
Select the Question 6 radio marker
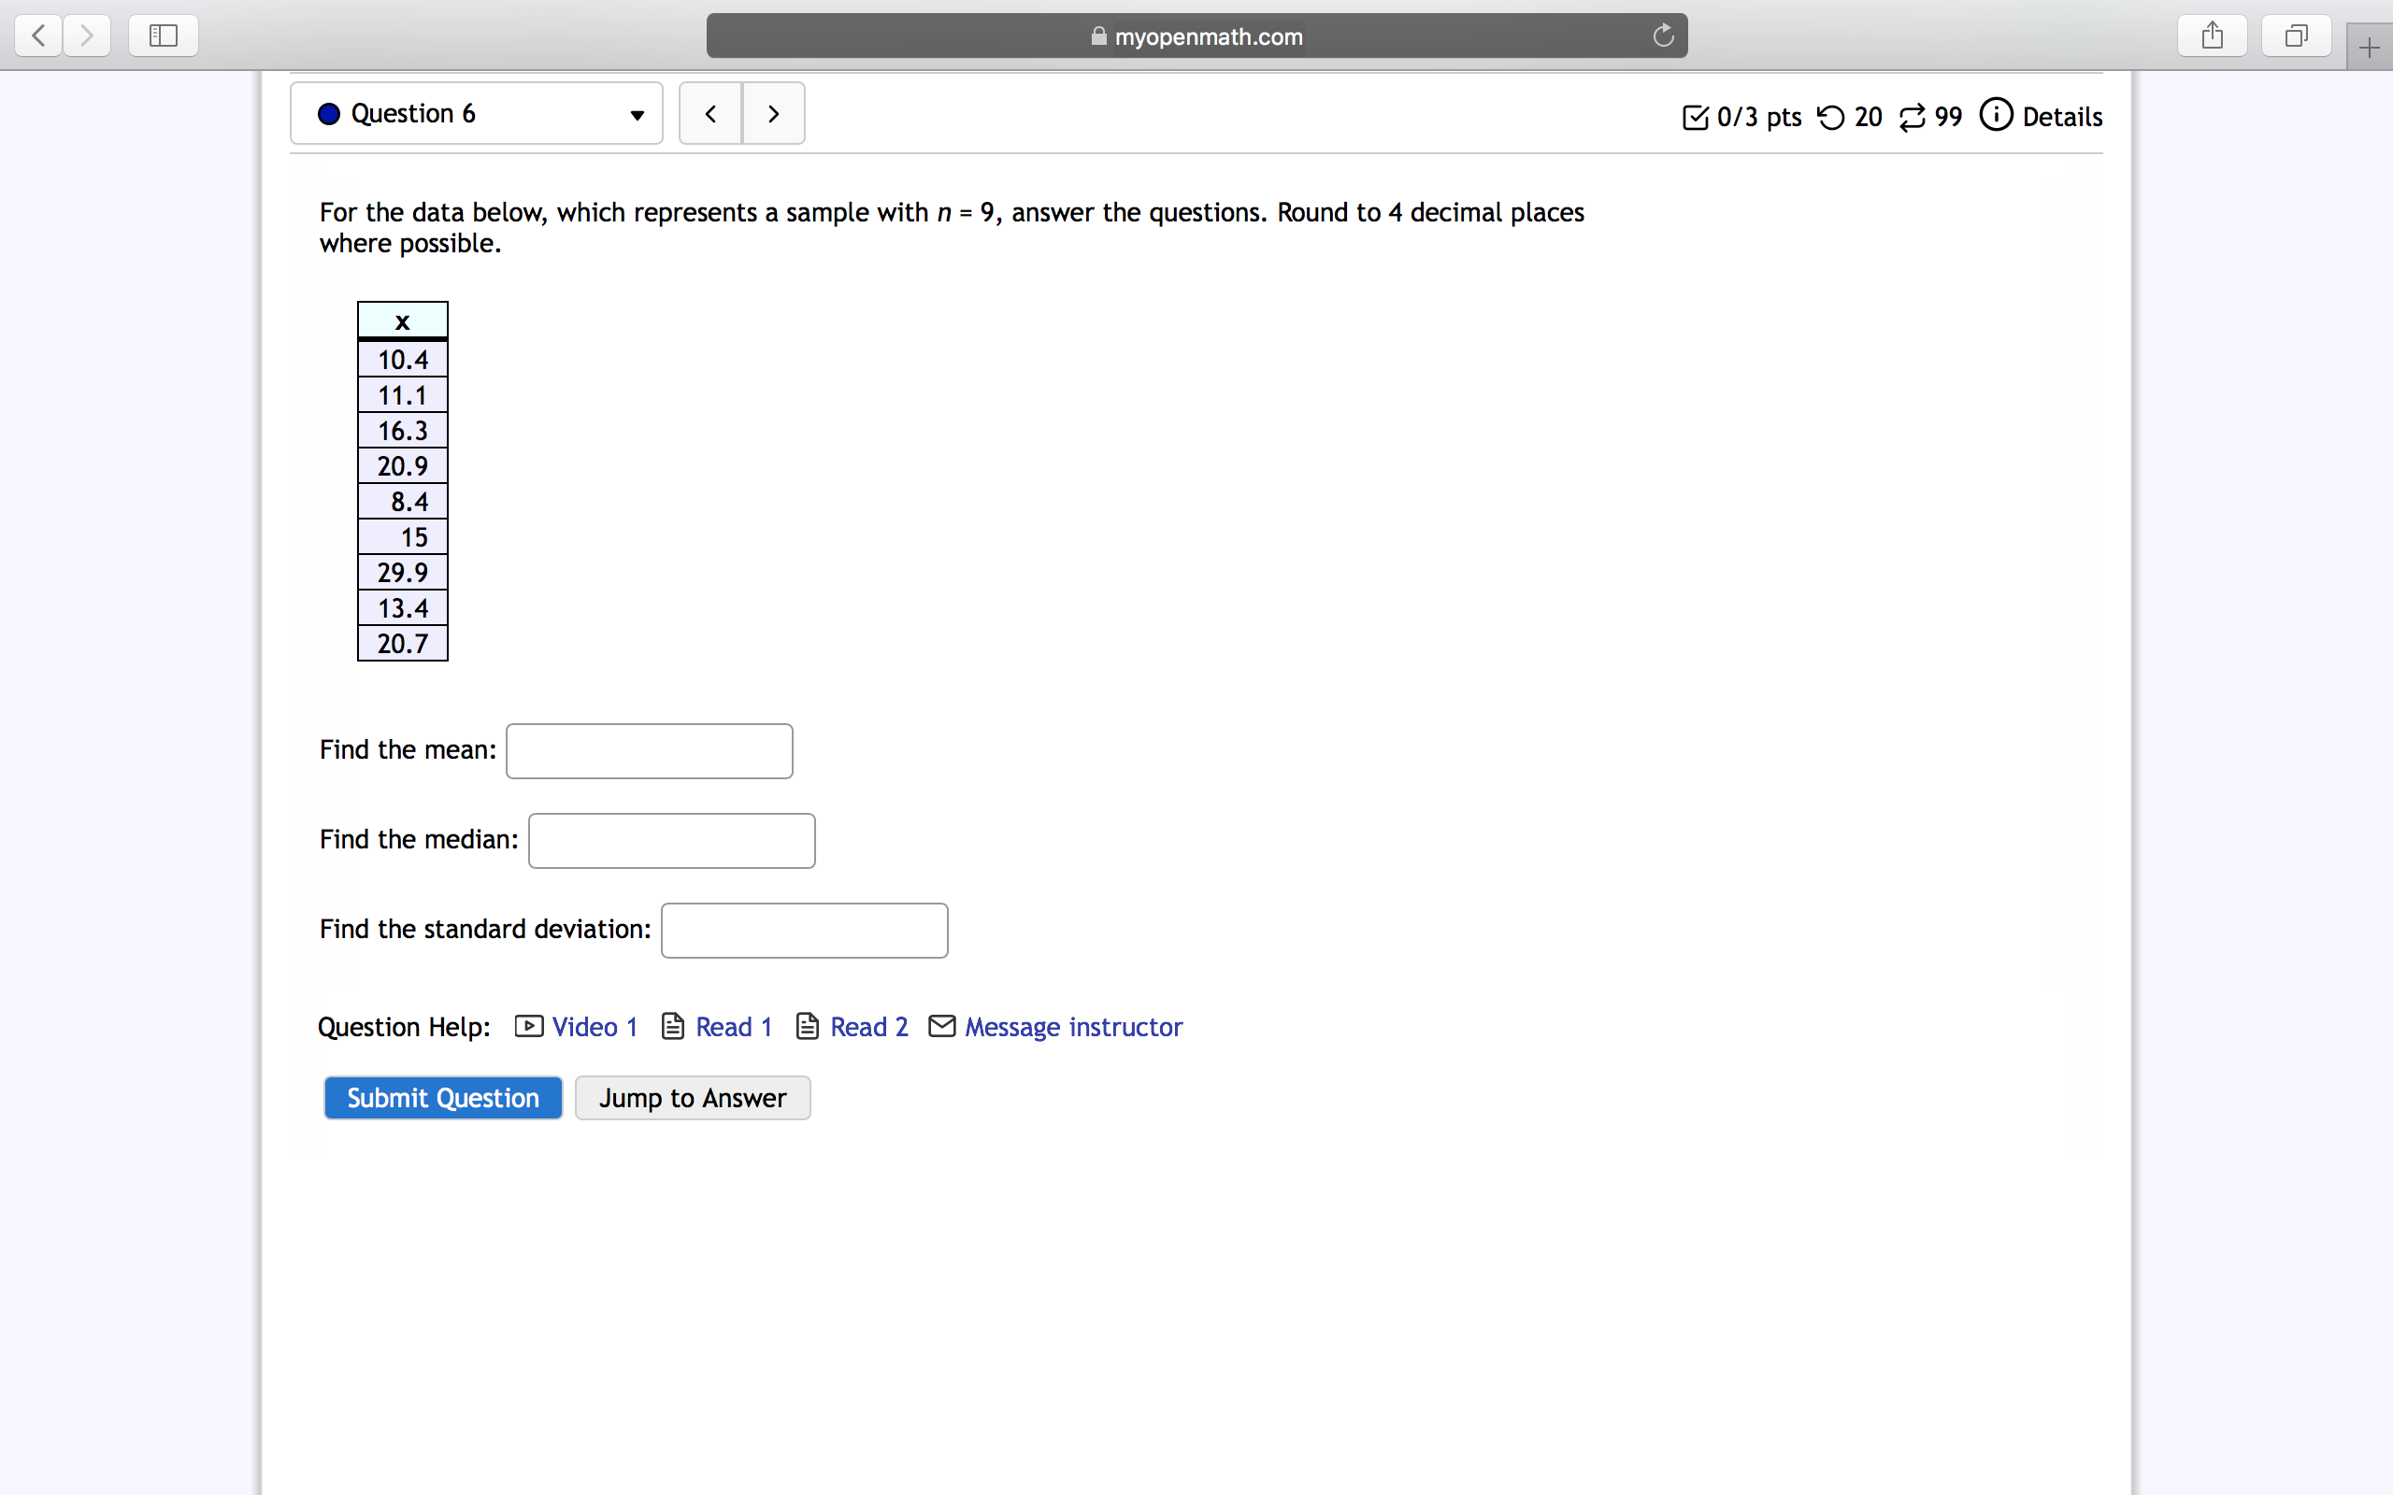(329, 114)
